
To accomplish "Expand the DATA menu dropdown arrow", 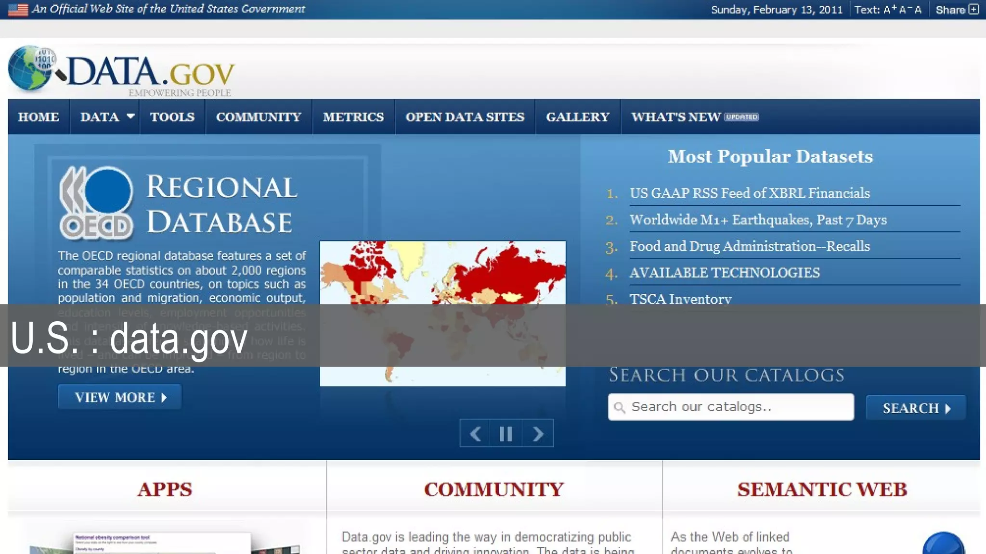I will click(x=130, y=116).
